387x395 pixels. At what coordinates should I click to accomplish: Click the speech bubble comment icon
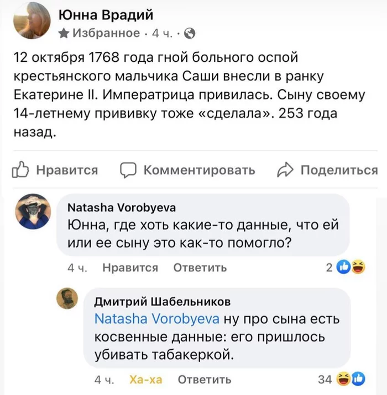pos(129,170)
